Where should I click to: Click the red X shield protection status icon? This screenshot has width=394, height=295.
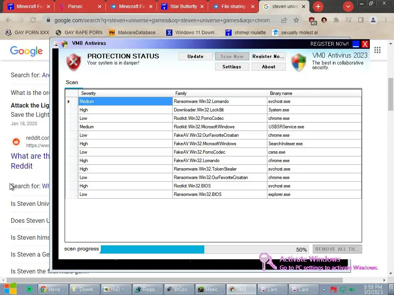click(73, 62)
